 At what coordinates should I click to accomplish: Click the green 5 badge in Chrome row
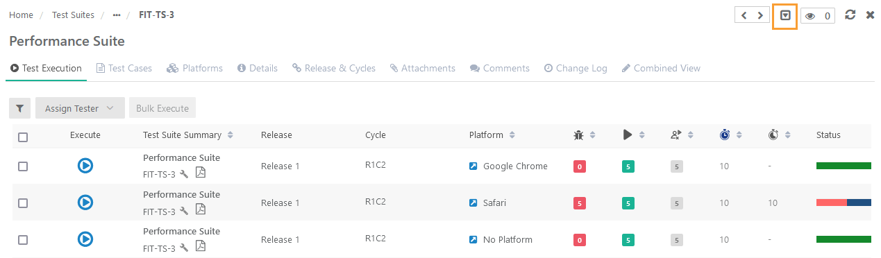pyautogui.click(x=628, y=166)
